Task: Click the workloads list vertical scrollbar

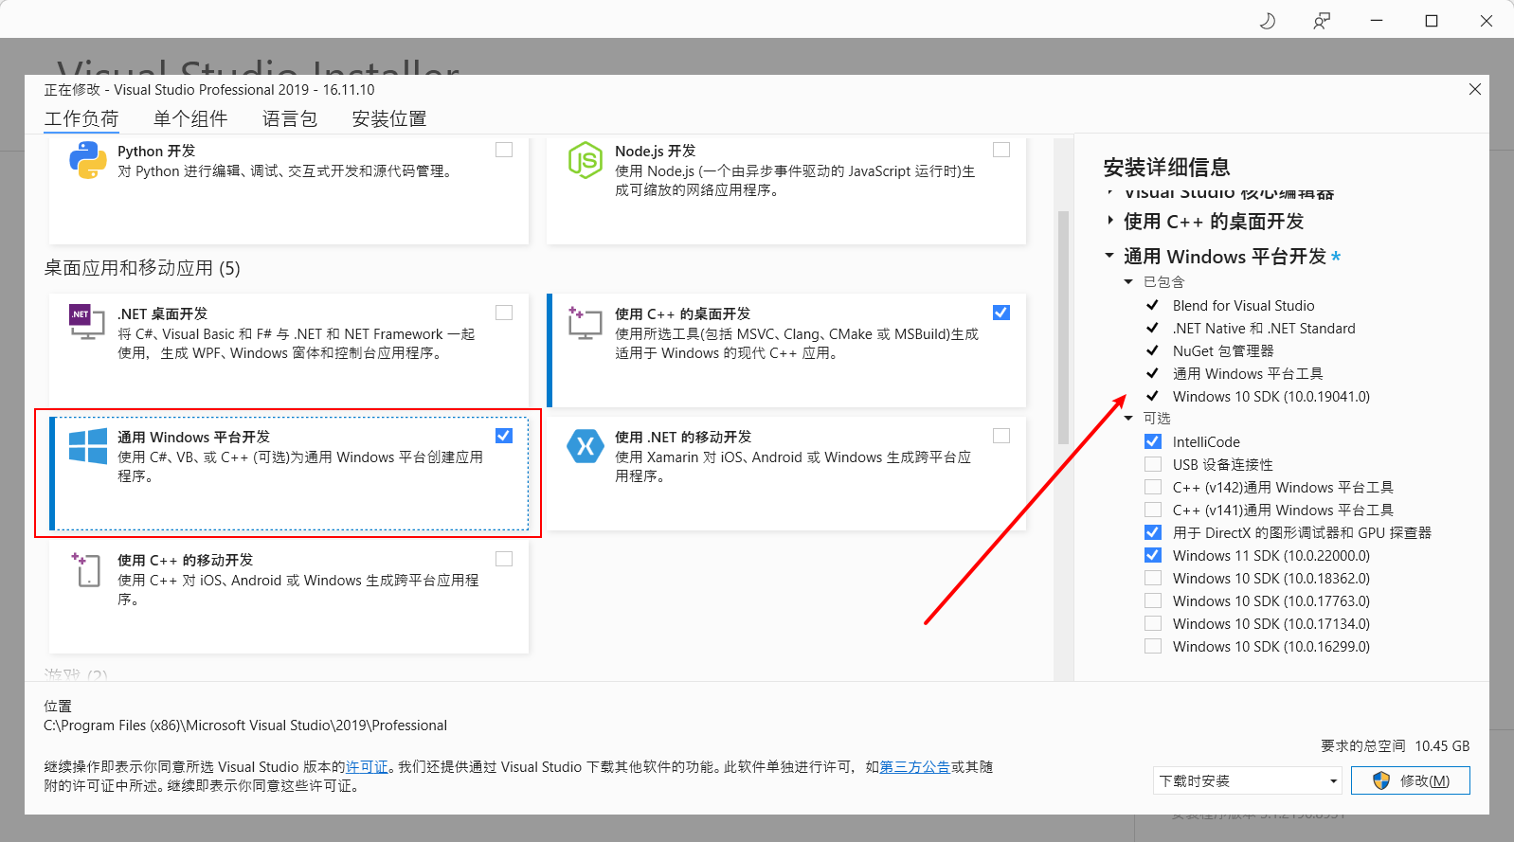Action: click(1063, 327)
